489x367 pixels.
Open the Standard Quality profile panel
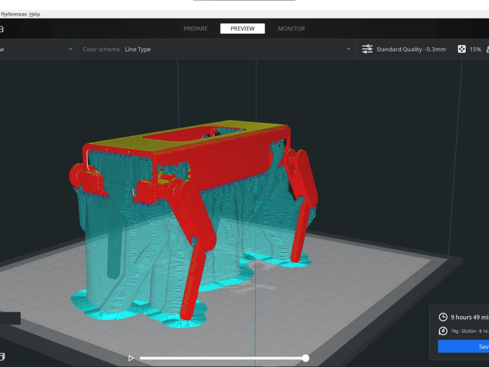click(x=411, y=49)
